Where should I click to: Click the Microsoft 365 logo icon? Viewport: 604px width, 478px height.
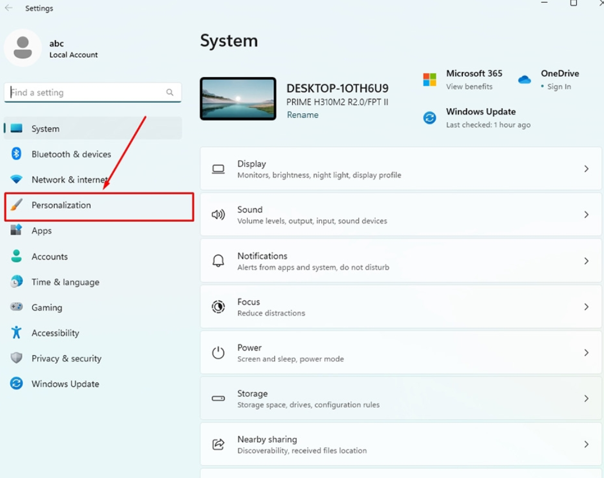tap(429, 79)
